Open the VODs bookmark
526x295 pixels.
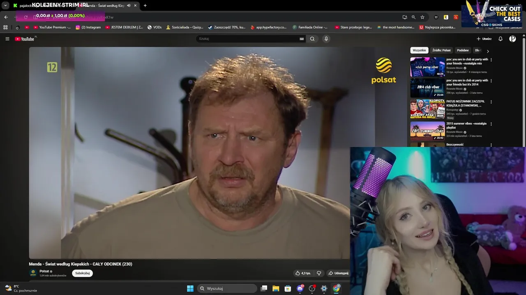click(x=155, y=27)
